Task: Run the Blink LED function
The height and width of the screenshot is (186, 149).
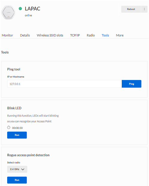Action: (x=17, y=135)
